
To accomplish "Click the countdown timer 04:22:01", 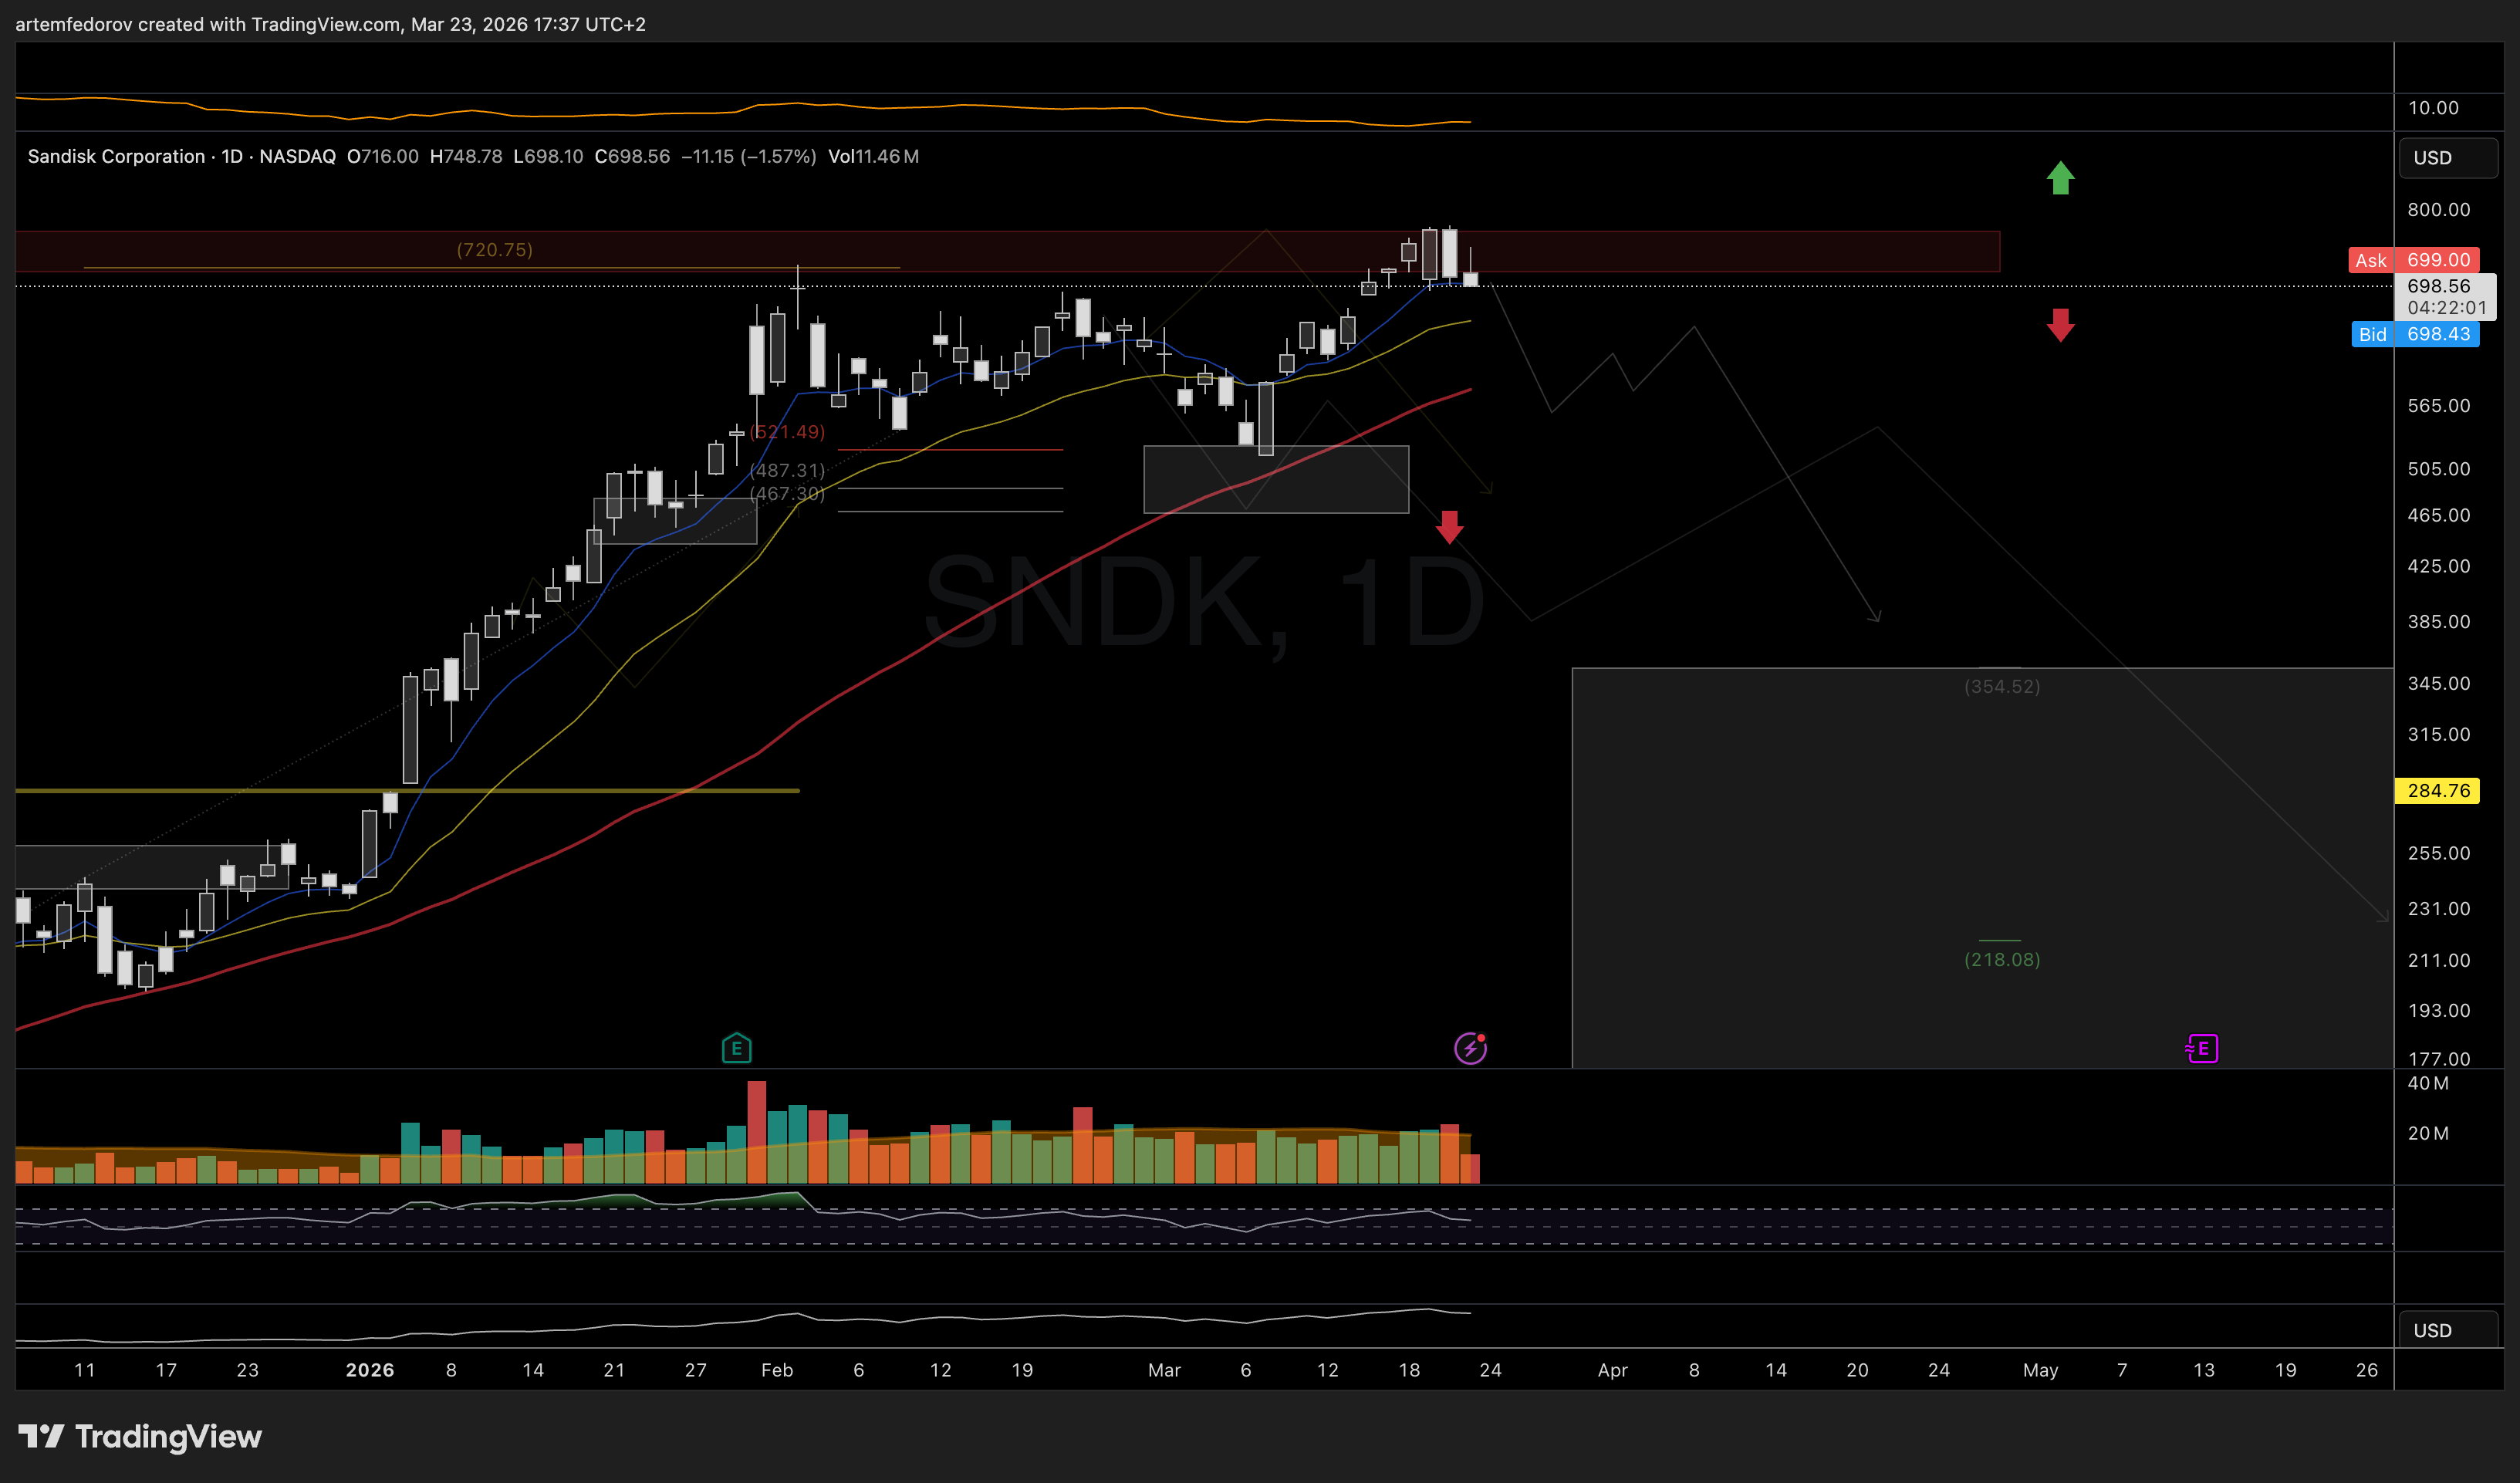I will pyautogui.click(x=2446, y=308).
